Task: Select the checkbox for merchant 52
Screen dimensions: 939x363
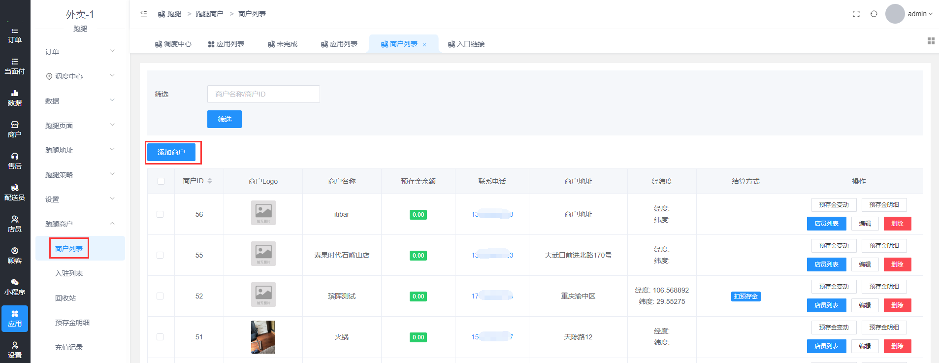Action: coord(160,296)
